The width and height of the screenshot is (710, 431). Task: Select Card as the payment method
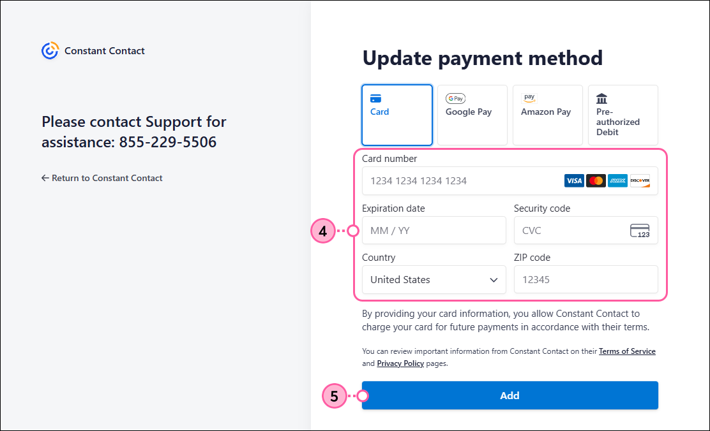(x=397, y=115)
